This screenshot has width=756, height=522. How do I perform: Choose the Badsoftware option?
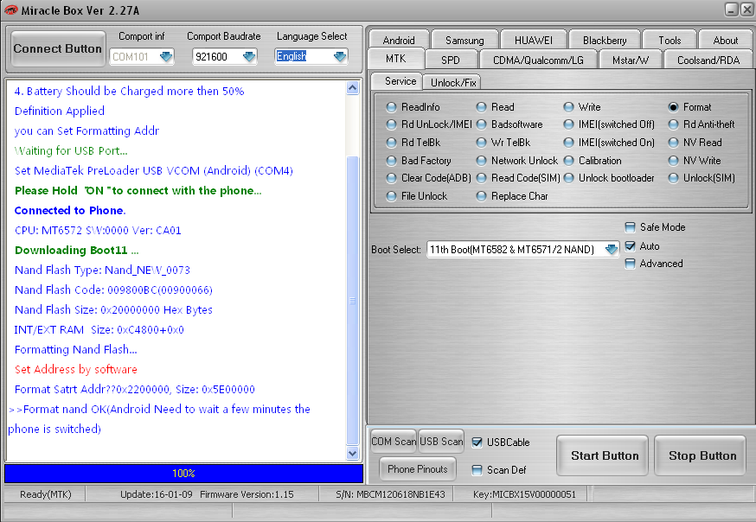509,124
